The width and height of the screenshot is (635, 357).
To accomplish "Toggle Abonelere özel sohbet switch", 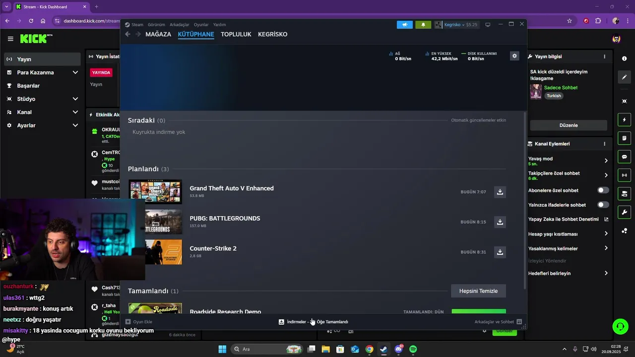I will click(x=603, y=190).
